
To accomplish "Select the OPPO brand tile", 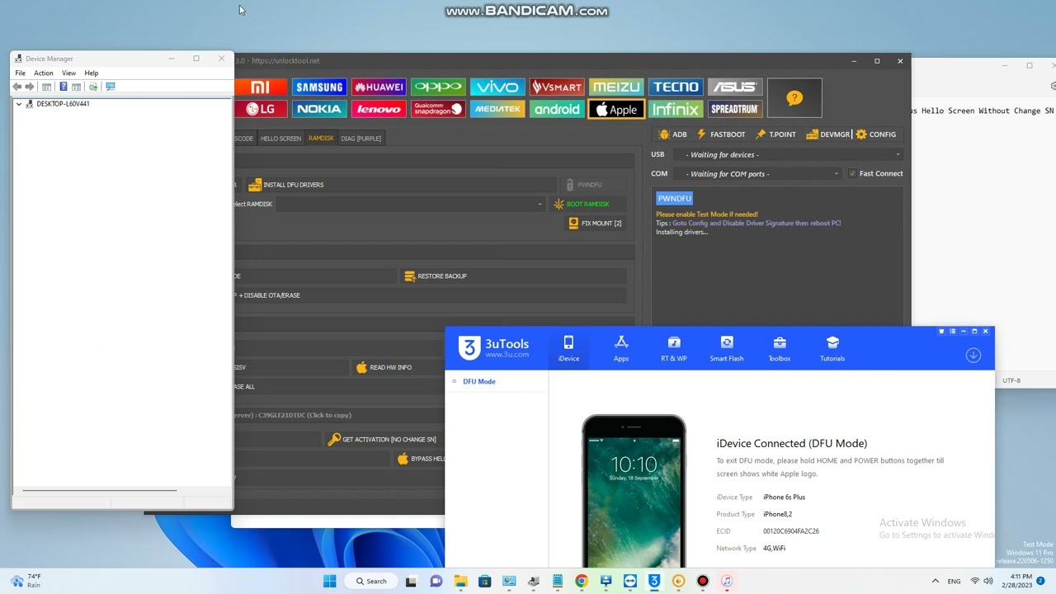I will (x=438, y=87).
